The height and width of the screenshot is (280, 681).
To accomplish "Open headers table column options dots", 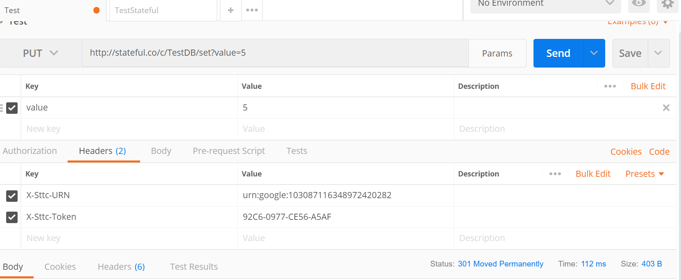I will coord(555,174).
